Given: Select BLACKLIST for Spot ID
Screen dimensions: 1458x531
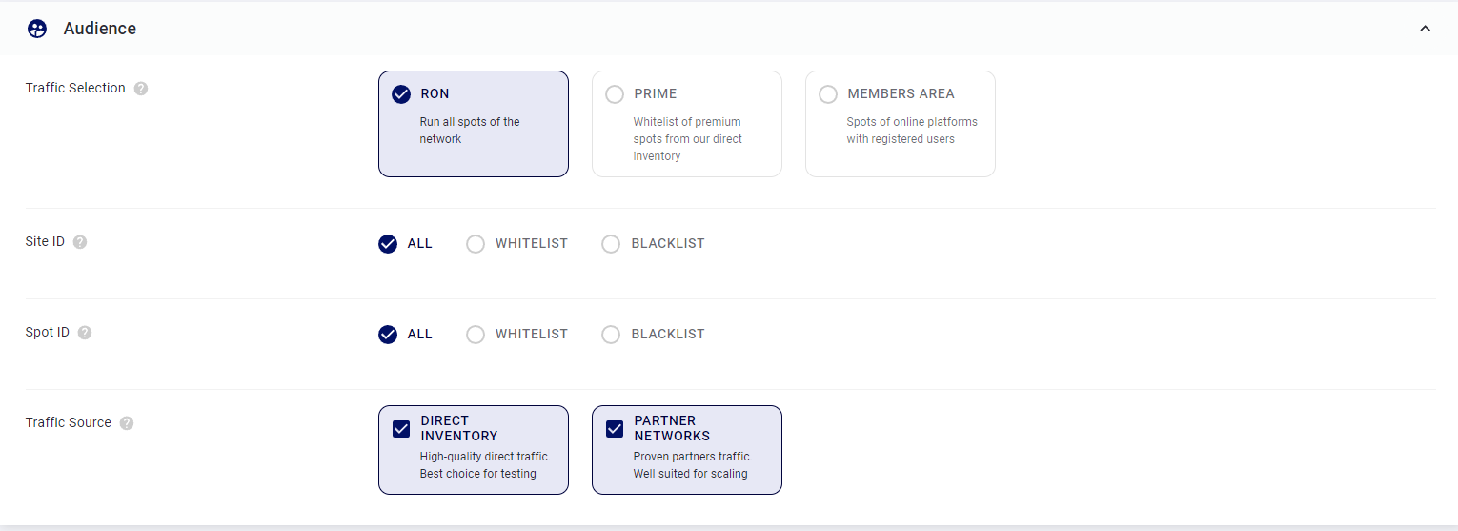Looking at the screenshot, I should click(x=653, y=334).
